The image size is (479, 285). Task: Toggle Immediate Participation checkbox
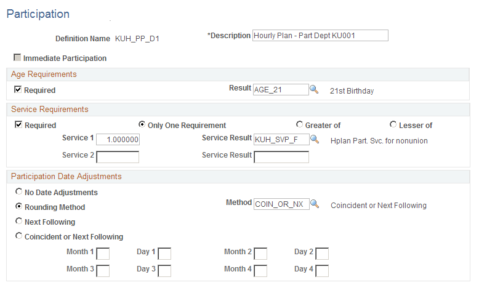click(x=17, y=57)
